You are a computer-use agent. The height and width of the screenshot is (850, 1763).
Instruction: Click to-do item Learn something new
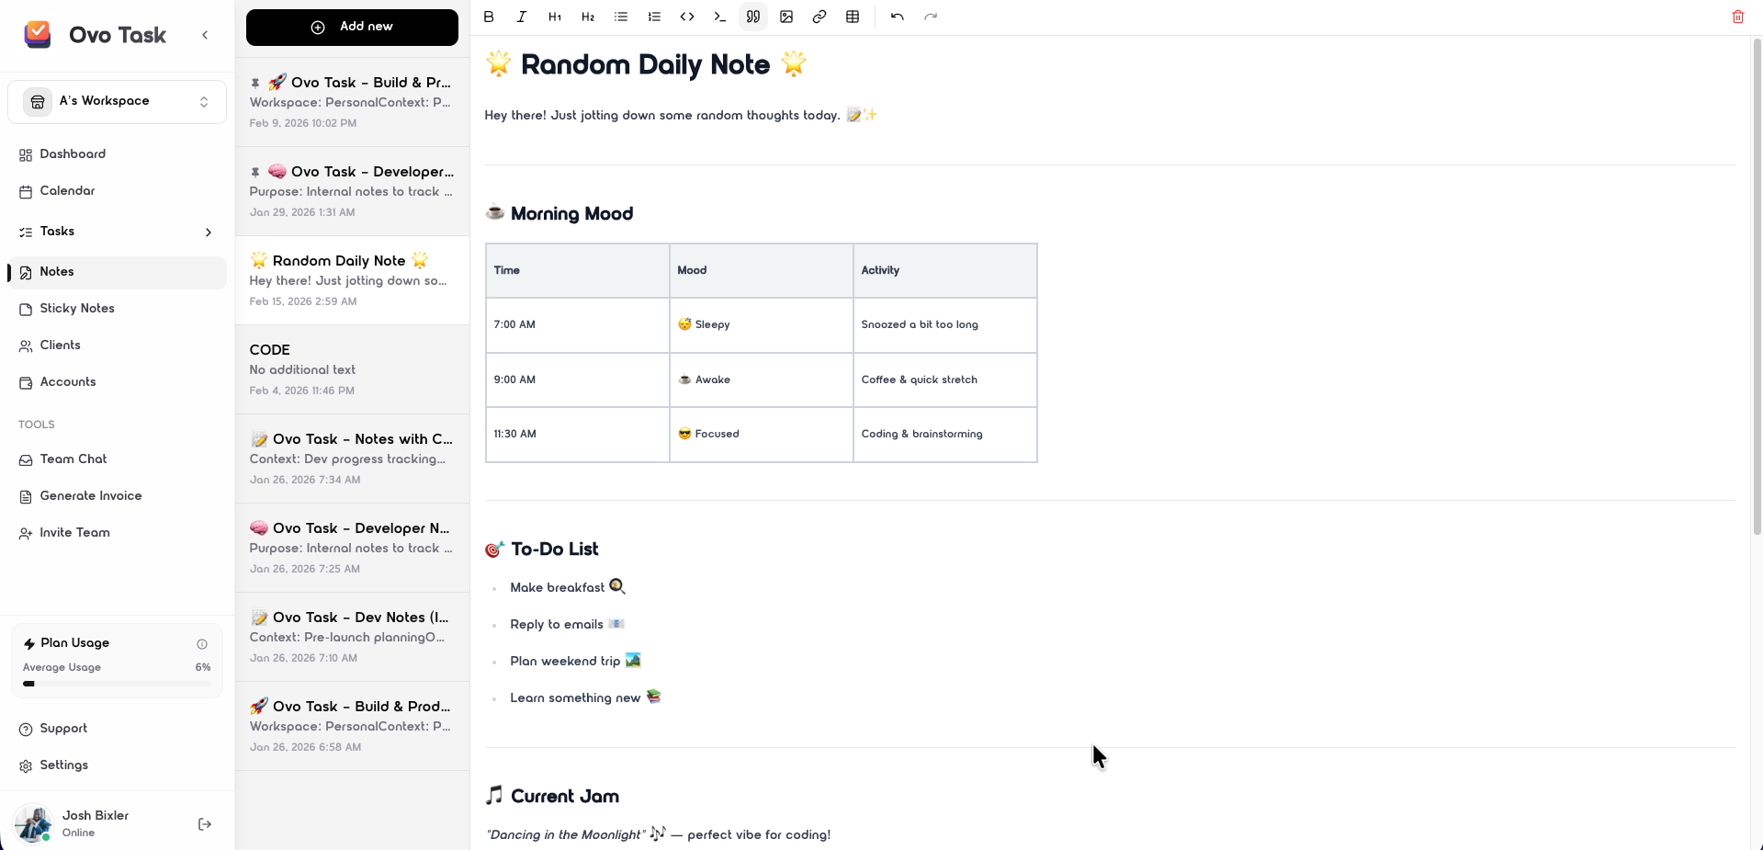(x=585, y=697)
